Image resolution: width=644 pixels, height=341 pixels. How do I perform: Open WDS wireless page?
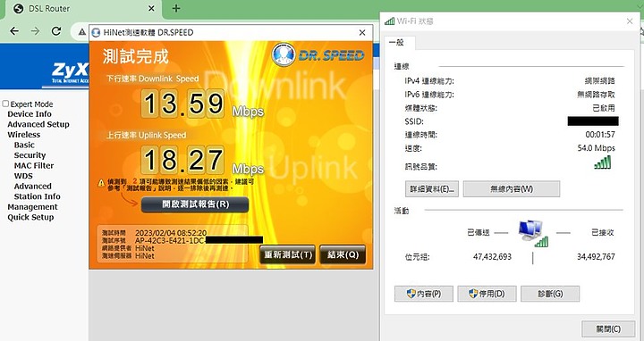(x=23, y=176)
